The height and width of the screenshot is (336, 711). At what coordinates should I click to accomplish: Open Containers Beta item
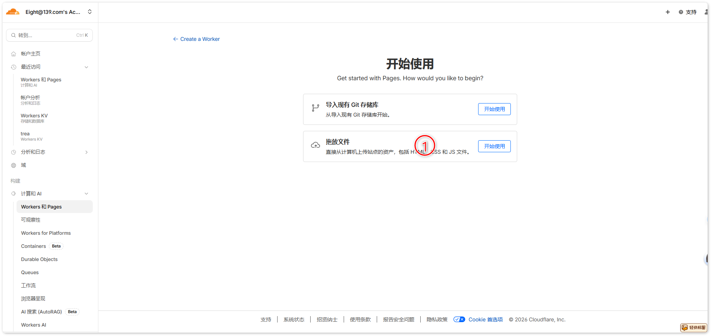pos(42,246)
